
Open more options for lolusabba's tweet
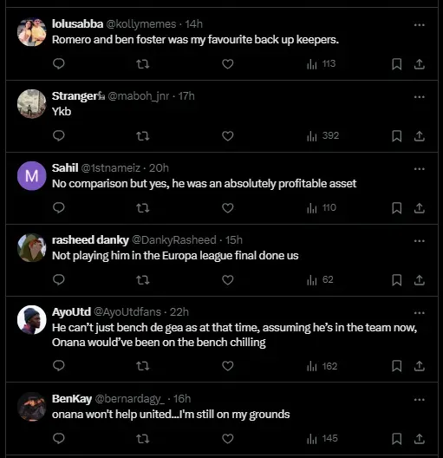tap(419, 25)
